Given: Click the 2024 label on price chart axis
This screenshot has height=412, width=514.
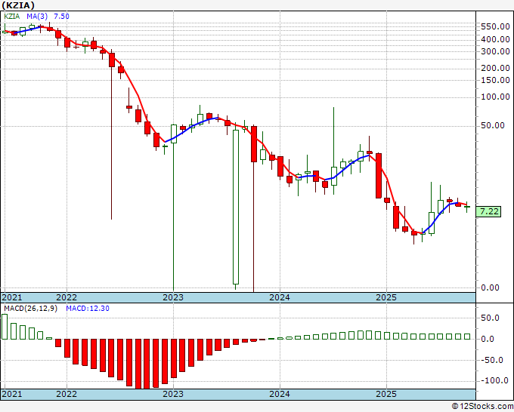Looking at the screenshot, I should 280,297.
